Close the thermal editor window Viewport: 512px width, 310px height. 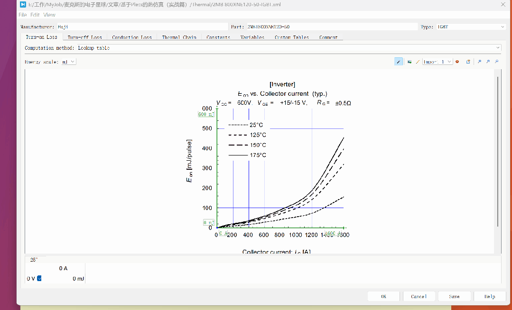tap(503, 5)
